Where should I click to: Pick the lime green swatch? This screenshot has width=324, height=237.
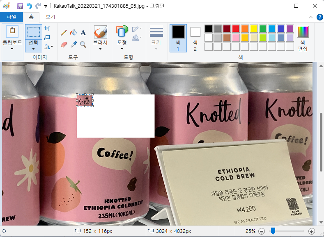(x=263, y=38)
